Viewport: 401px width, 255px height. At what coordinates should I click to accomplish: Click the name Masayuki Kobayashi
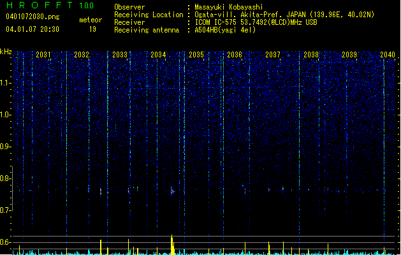[x=229, y=7]
